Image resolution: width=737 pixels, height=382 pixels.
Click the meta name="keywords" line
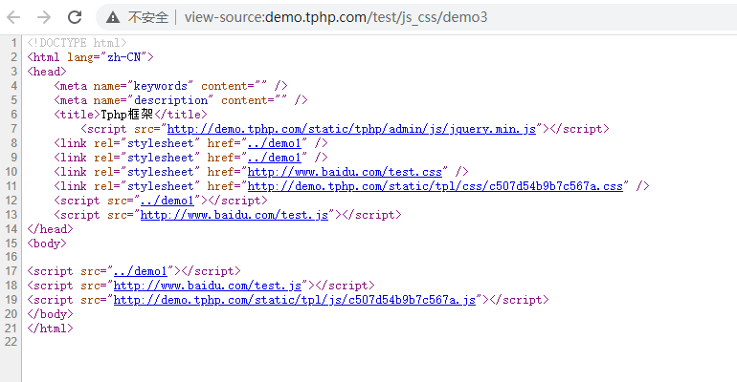coord(170,86)
